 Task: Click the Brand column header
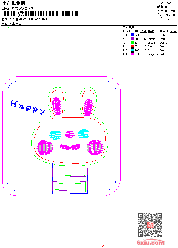(164, 31)
